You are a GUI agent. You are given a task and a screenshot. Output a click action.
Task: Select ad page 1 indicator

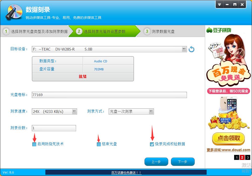(236, 158)
